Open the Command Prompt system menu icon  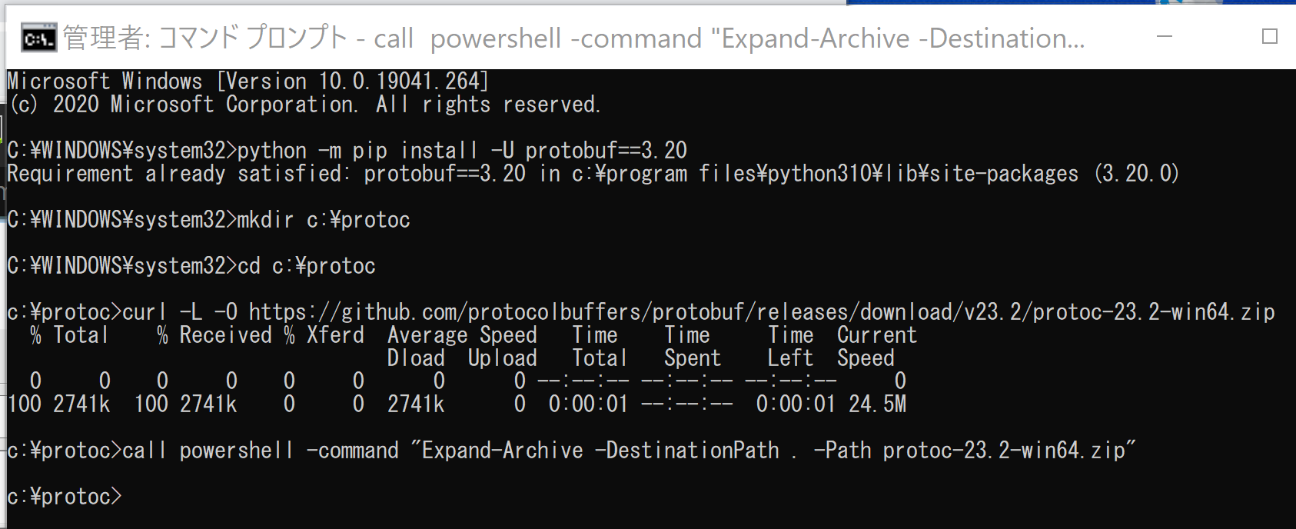38,38
